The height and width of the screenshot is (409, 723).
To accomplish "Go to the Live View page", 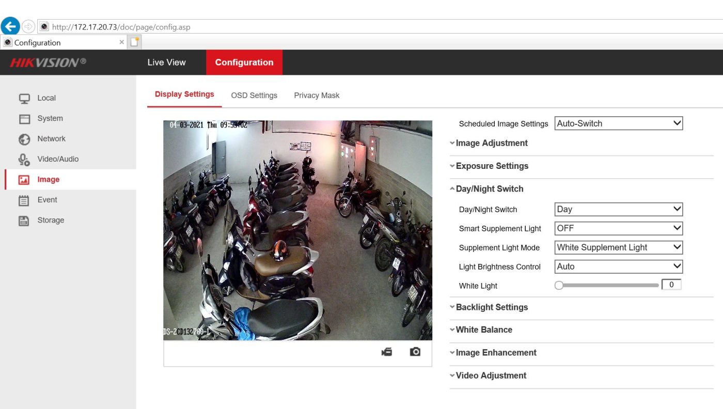I will coord(166,62).
